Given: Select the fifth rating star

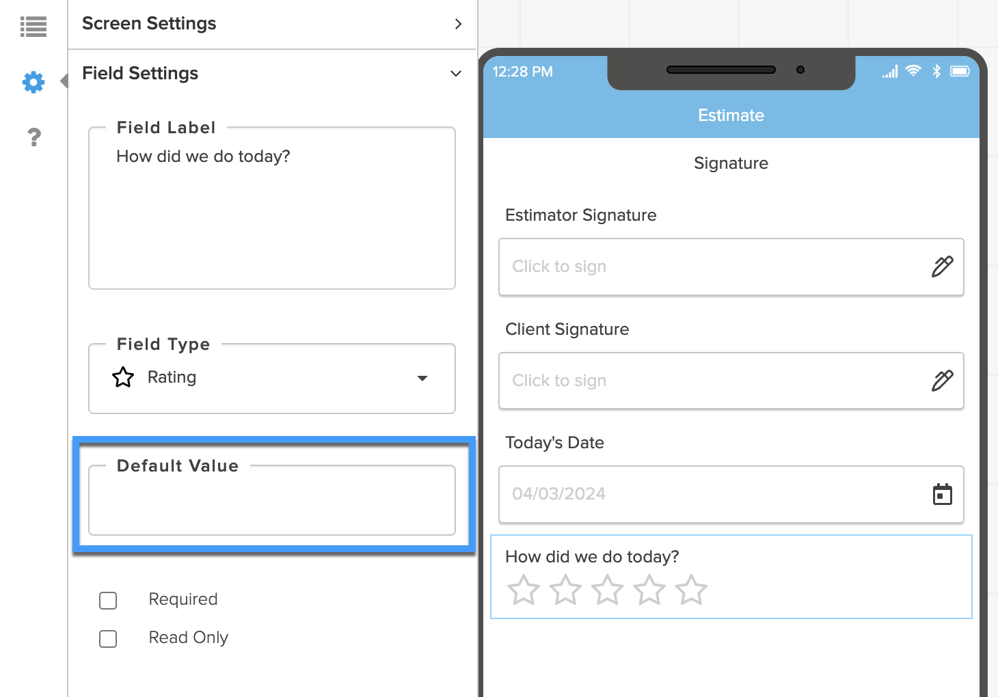Looking at the screenshot, I should pos(691,590).
